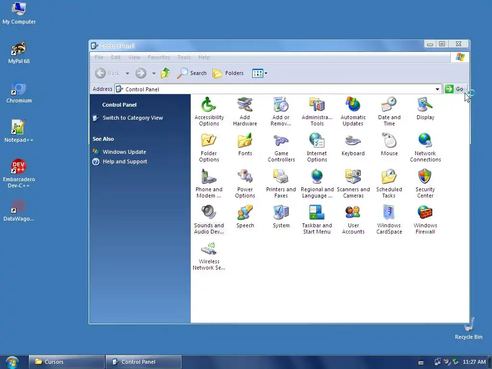The image size is (492, 369).
Task: Open Regional and Language Options icon
Action: [x=317, y=184]
